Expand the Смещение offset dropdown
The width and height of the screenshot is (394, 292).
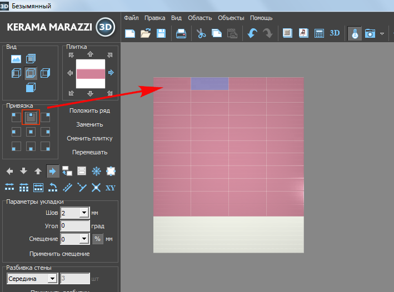tap(84, 239)
